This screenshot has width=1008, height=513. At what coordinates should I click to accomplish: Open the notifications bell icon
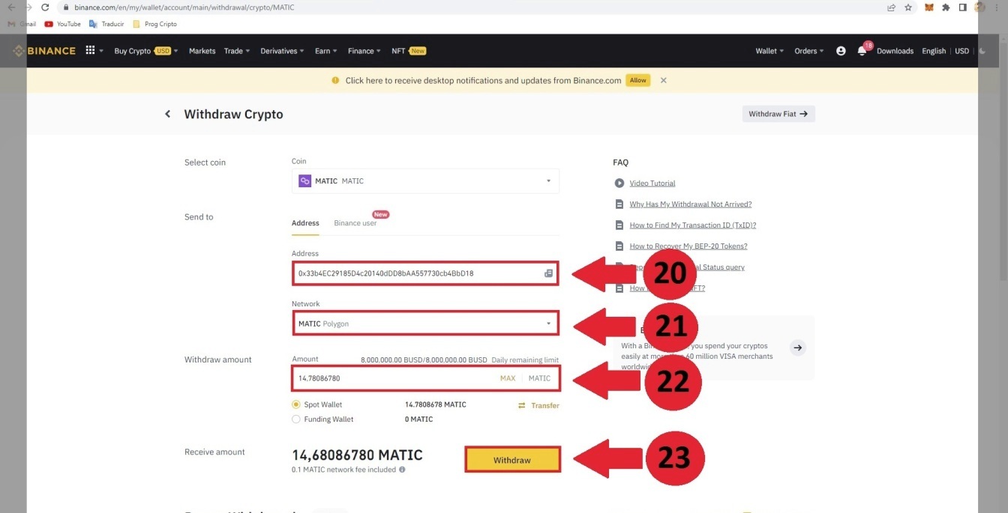pyautogui.click(x=862, y=51)
